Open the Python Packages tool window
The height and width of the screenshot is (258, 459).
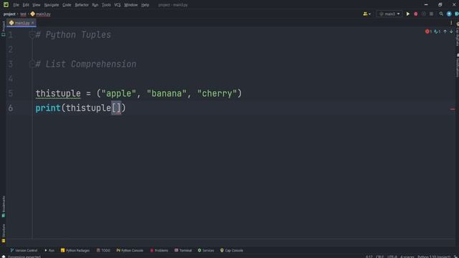tap(75, 250)
